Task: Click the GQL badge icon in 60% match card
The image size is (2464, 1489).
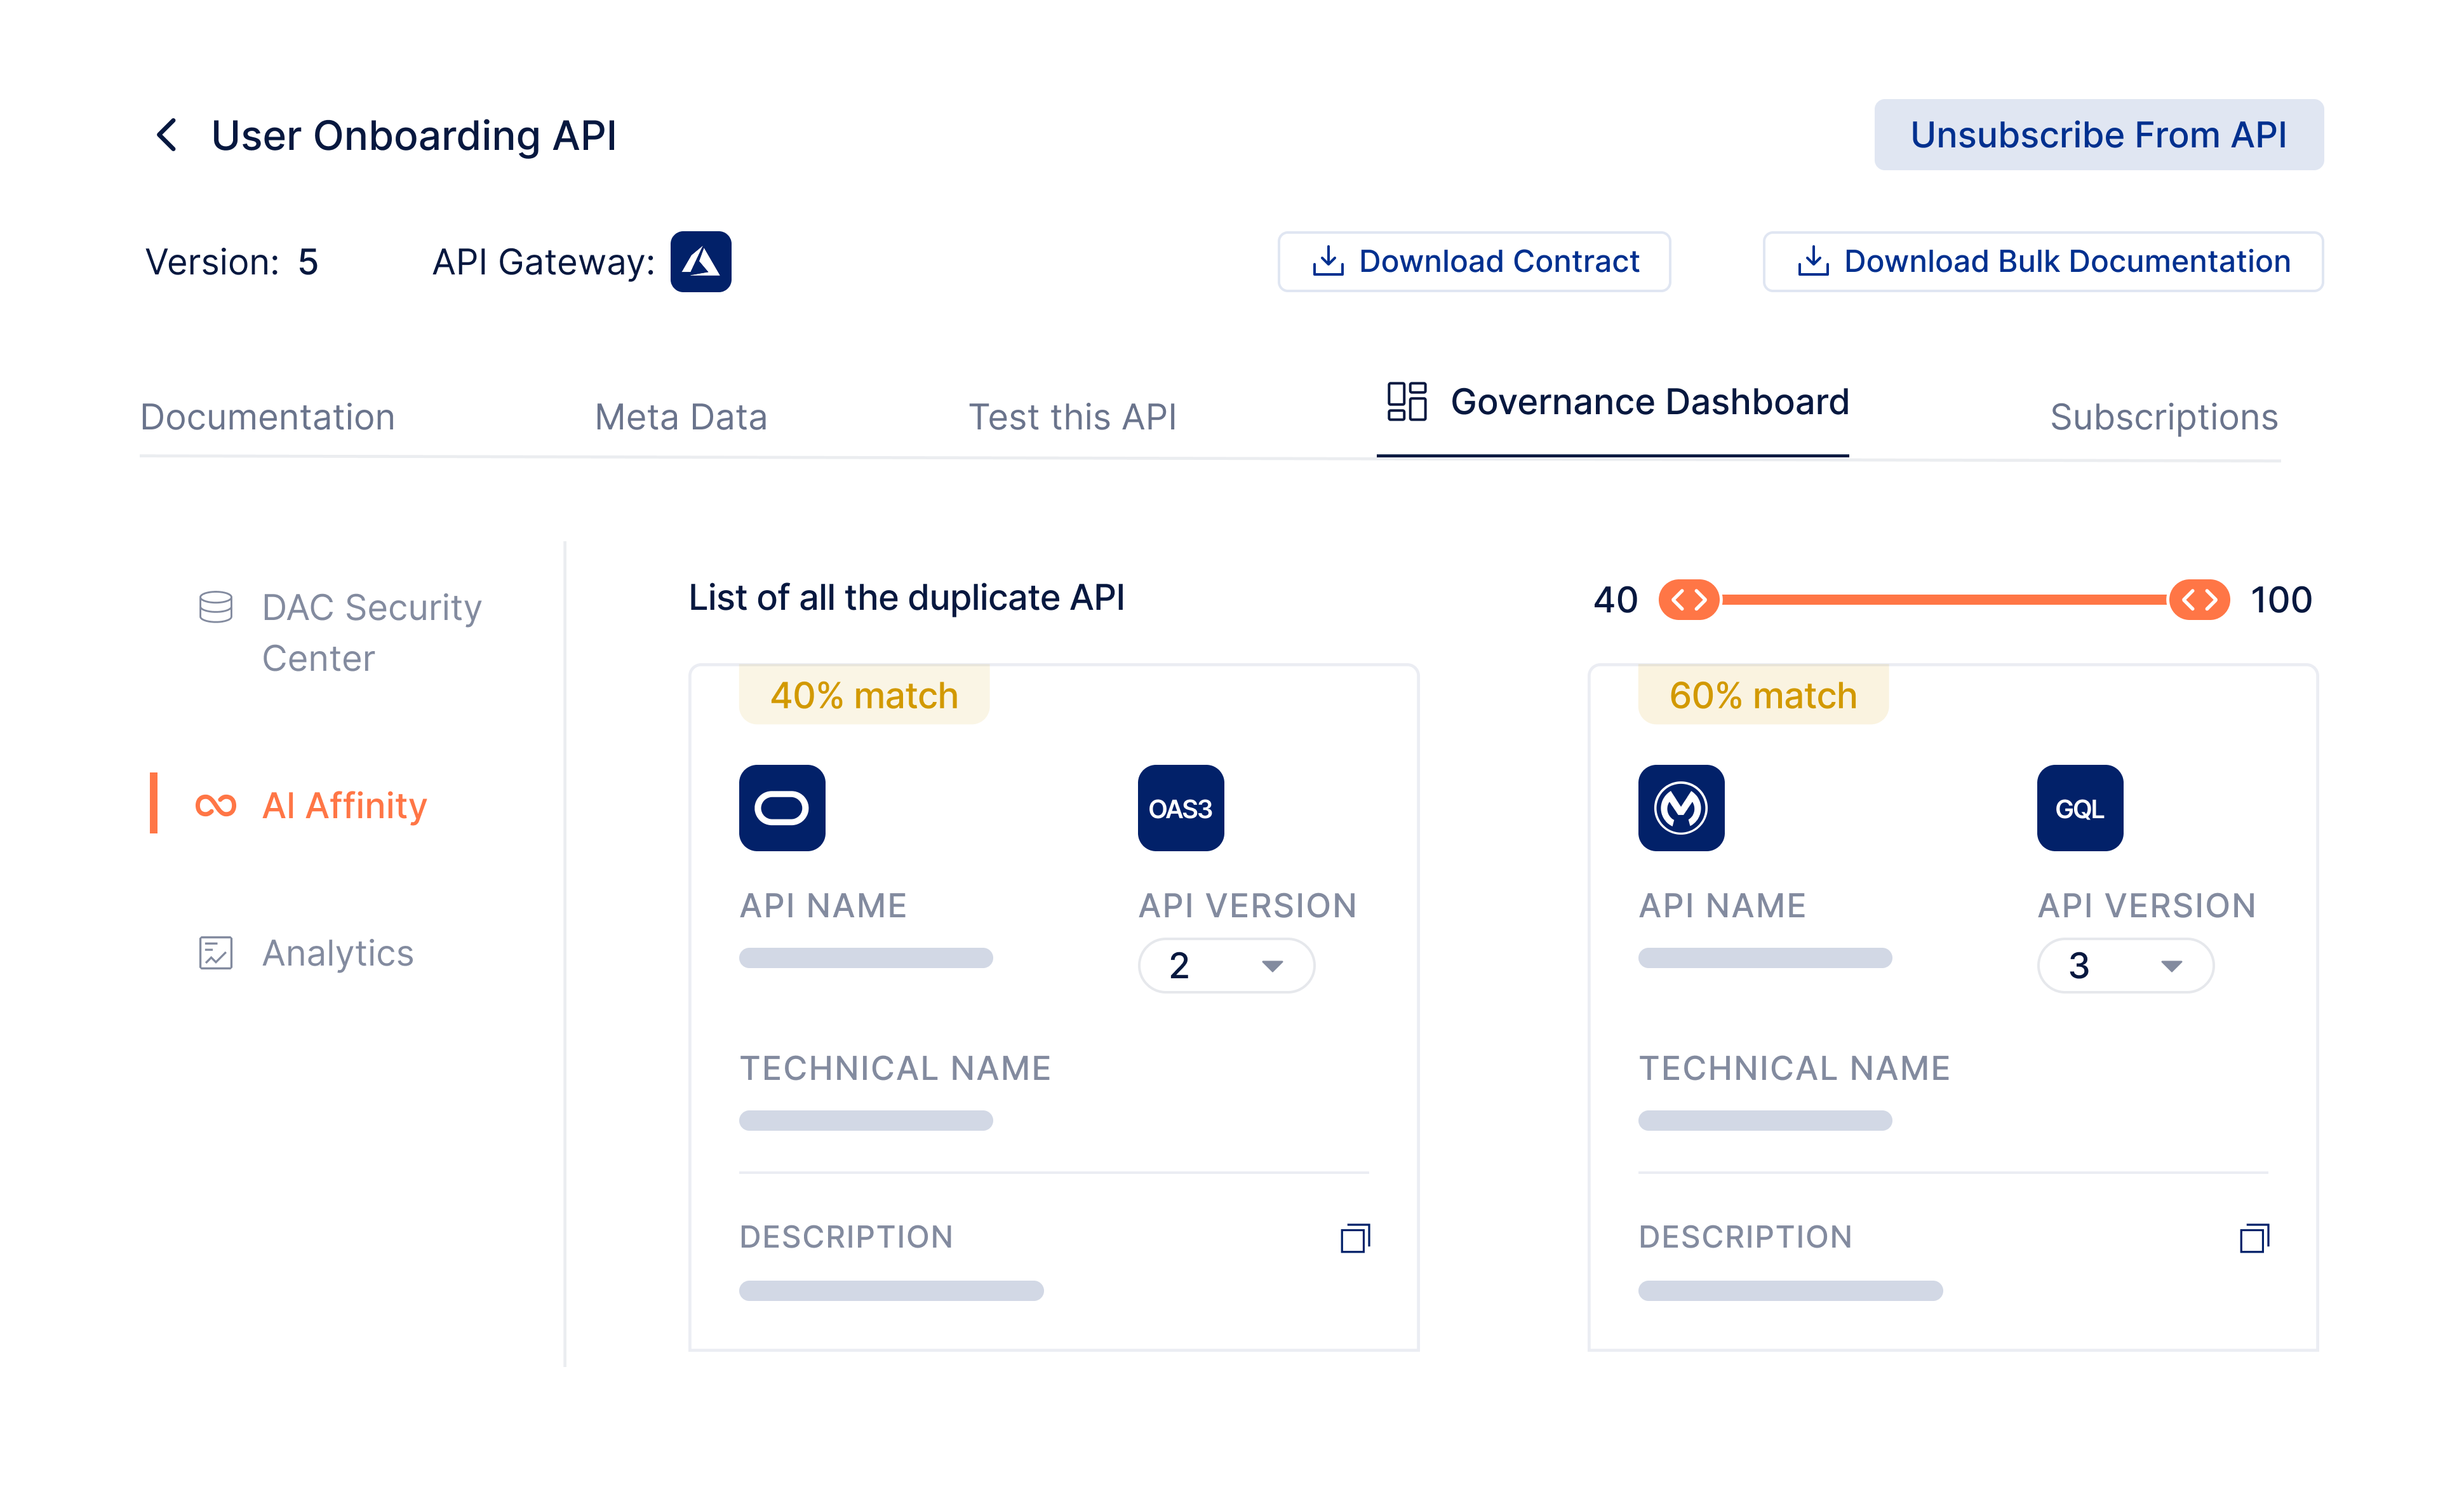Action: click(2080, 808)
